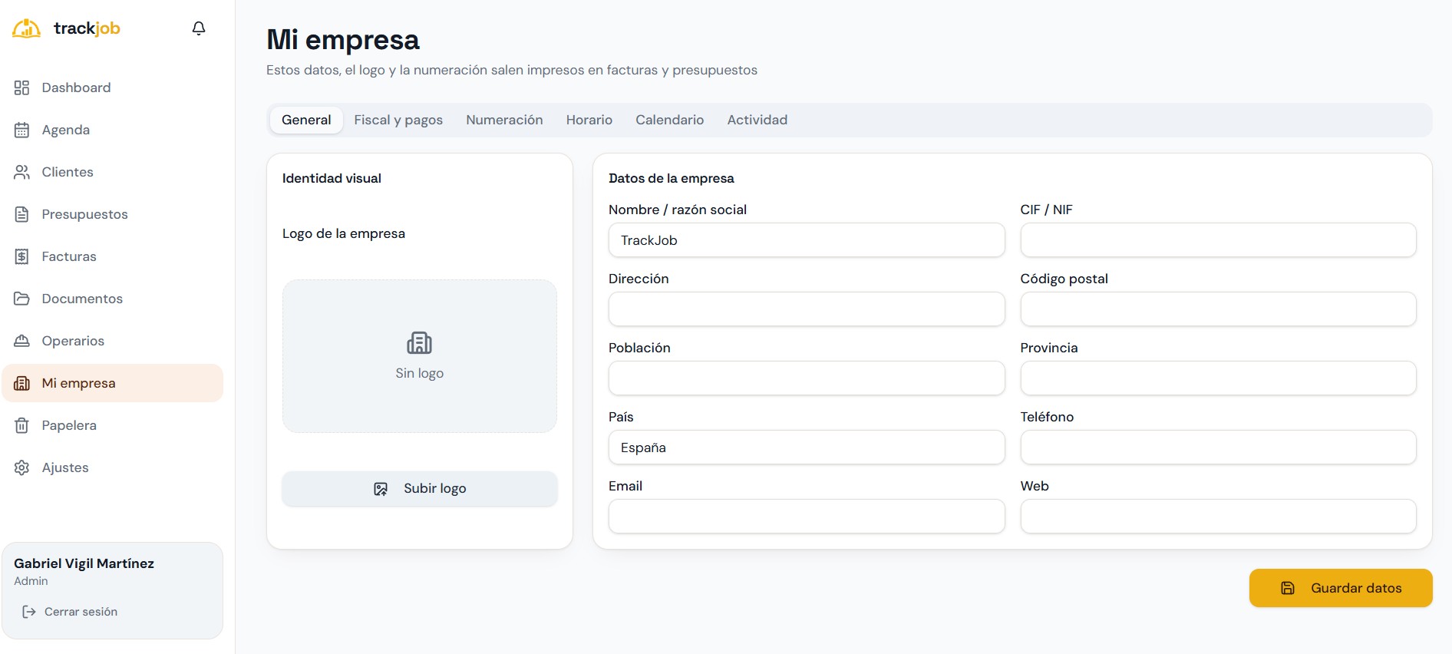Open Documentos via its folder icon
This screenshot has height=654, width=1452.
21,299
